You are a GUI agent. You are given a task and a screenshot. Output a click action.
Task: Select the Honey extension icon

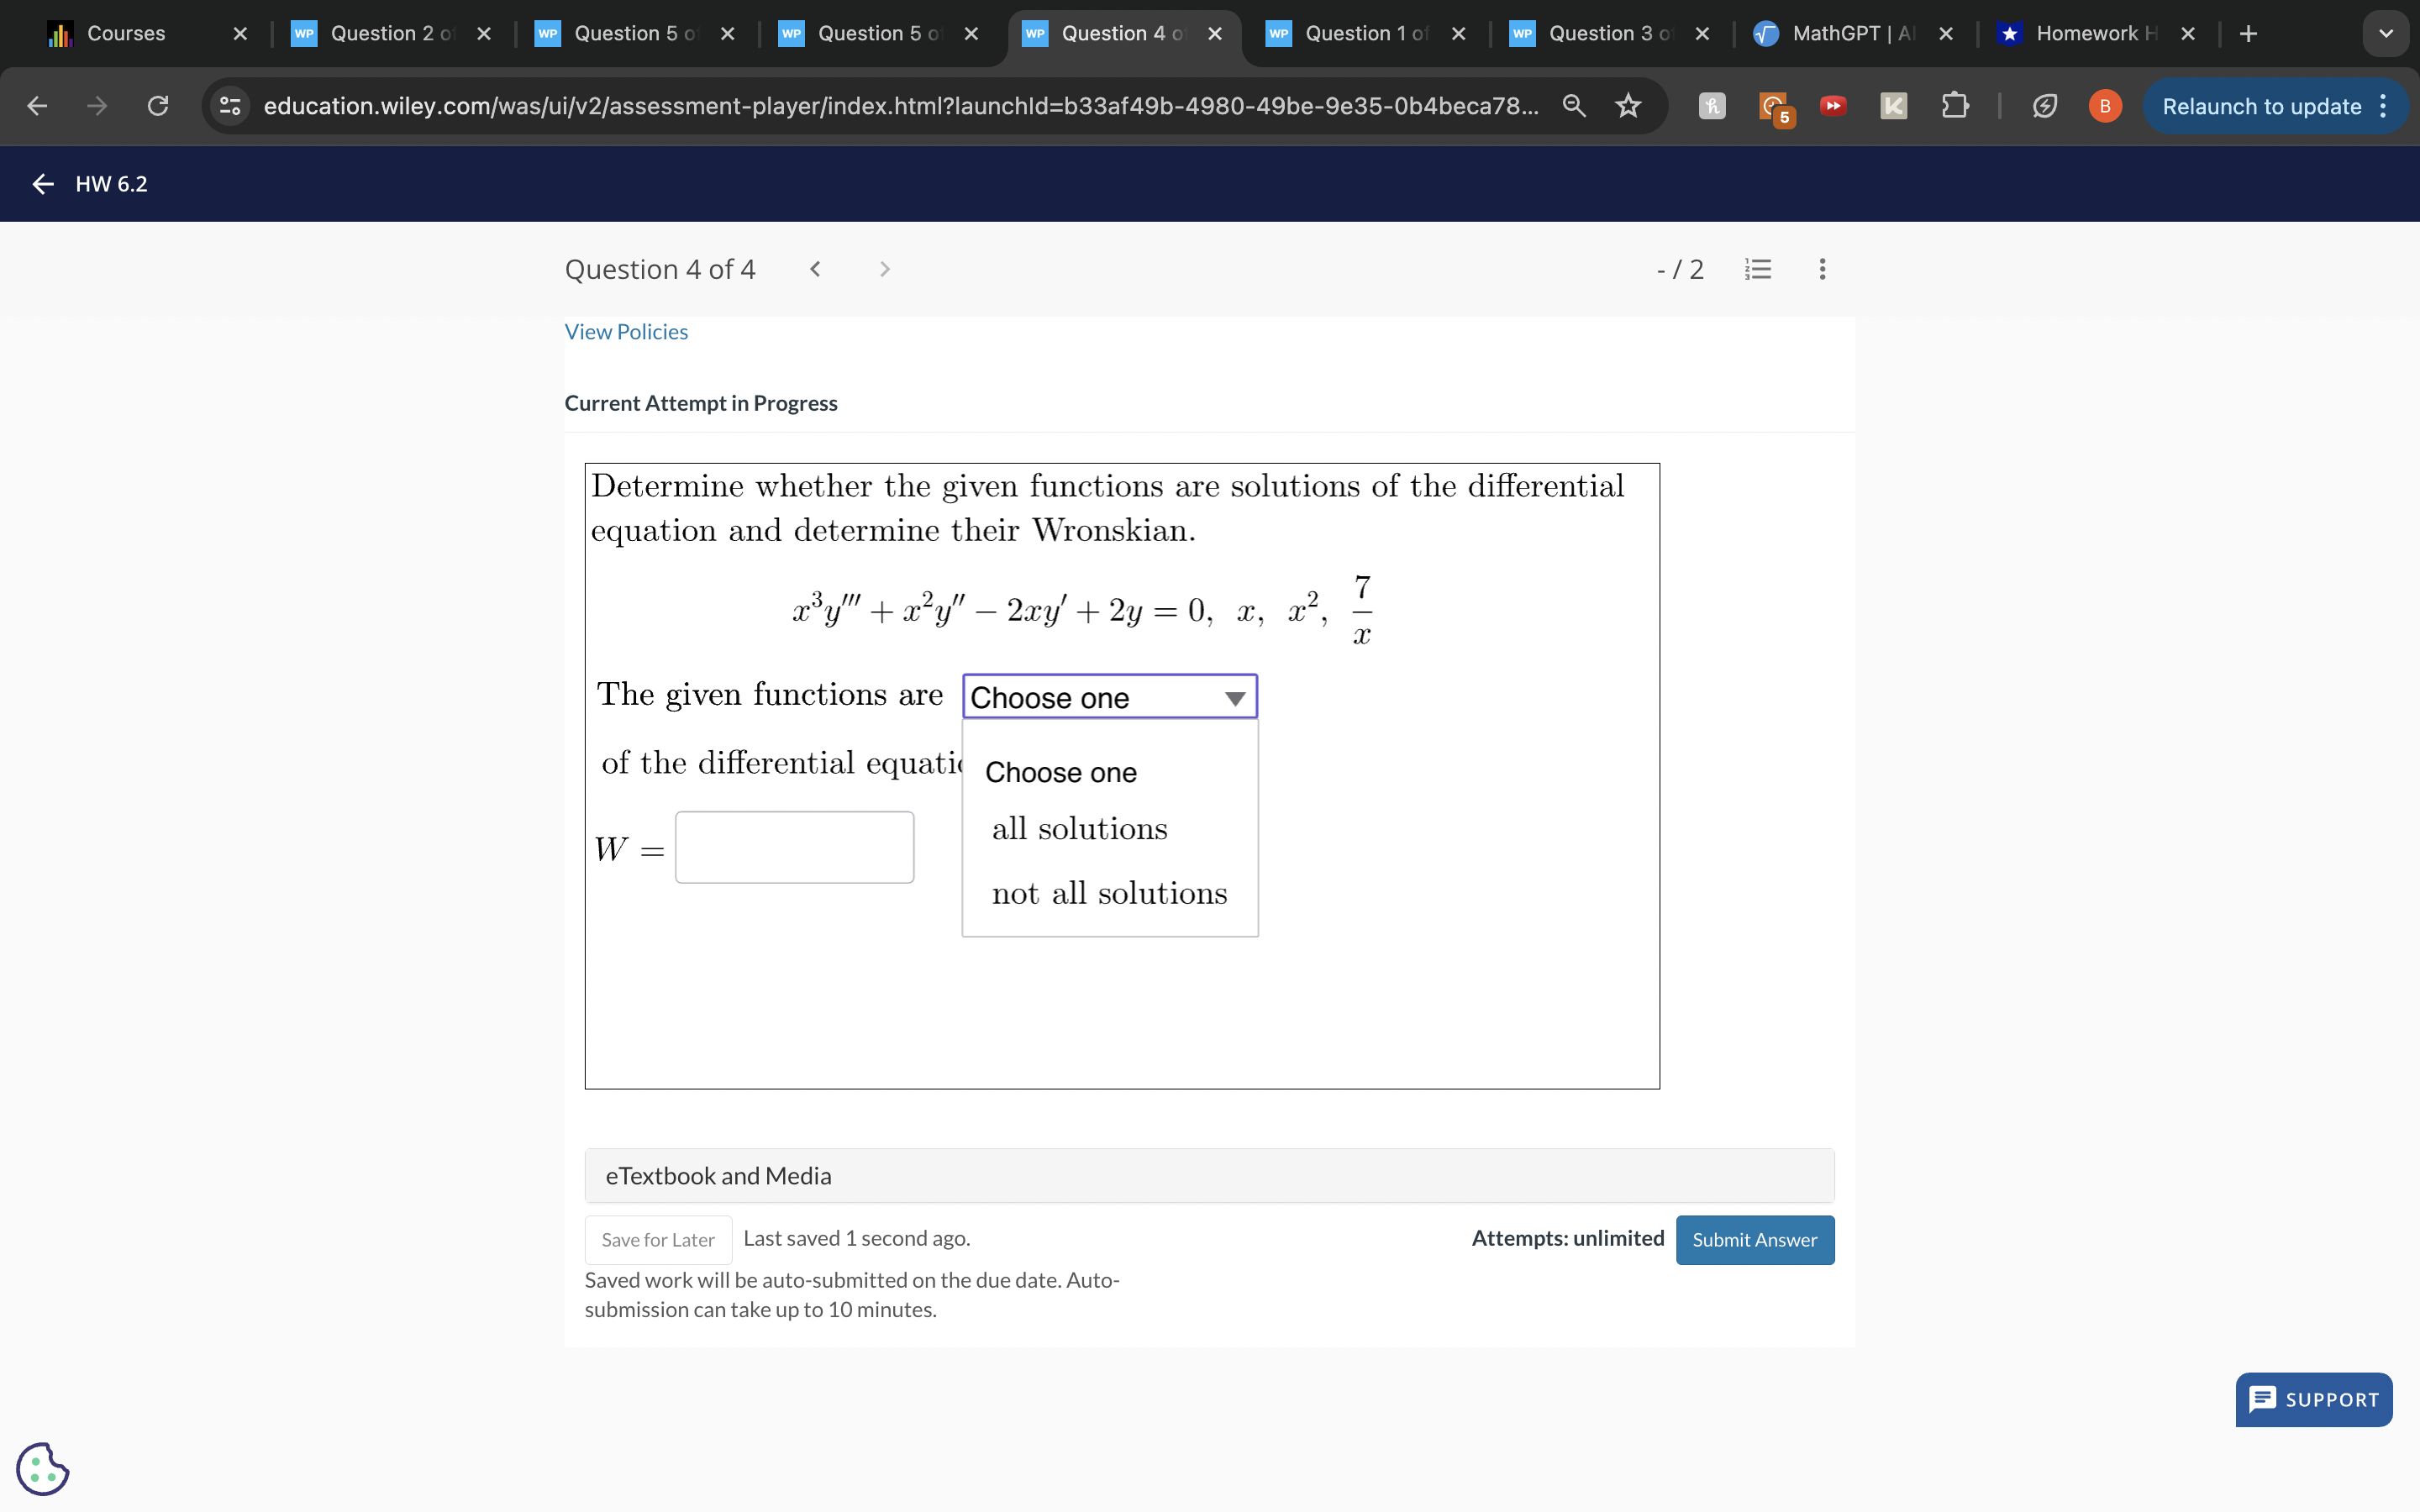[1711, 106]
